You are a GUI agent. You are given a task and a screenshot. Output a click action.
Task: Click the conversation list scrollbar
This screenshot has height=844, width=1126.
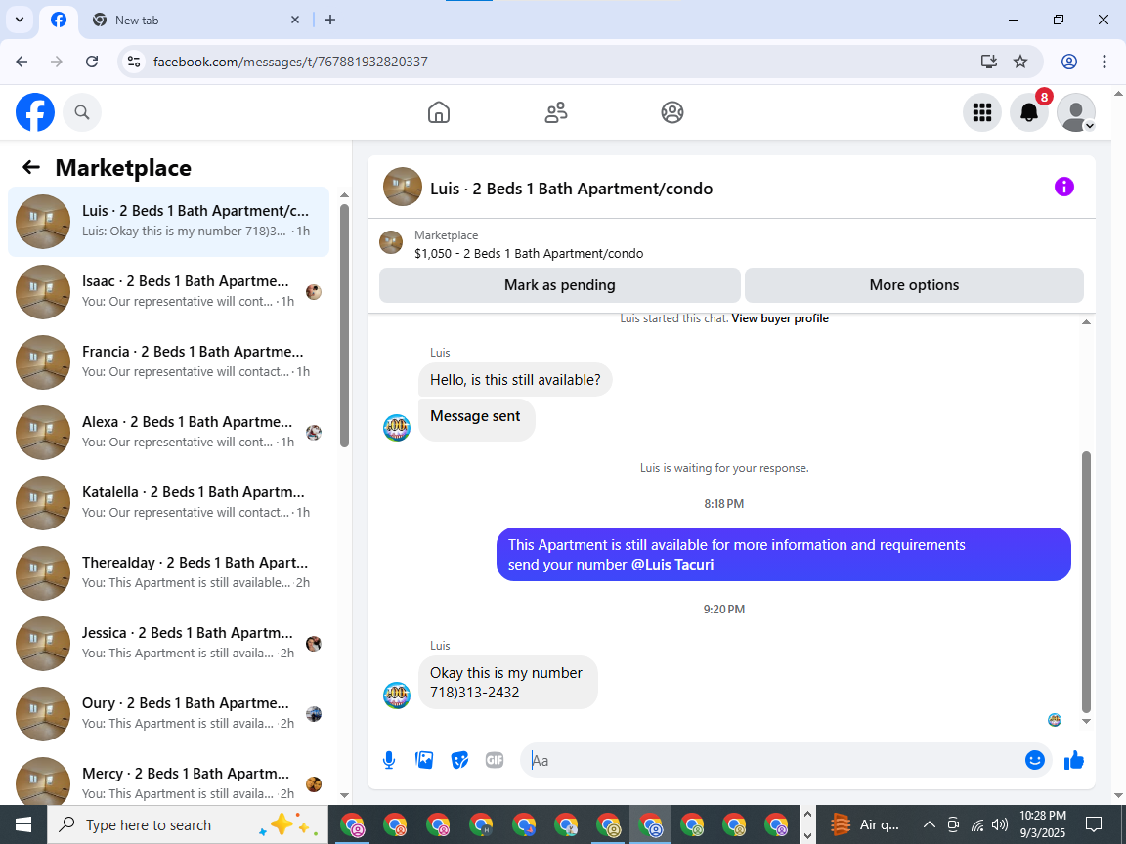click(344, 325)
